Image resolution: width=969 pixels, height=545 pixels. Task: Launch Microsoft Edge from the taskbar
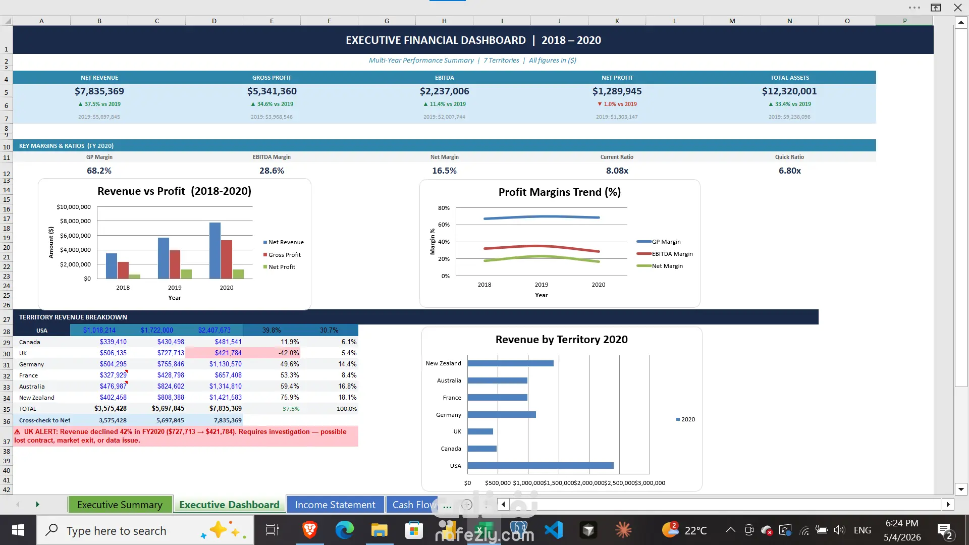click(344, 530)
